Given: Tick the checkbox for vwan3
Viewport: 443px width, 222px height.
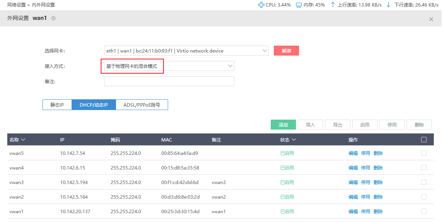Looking at the screenshot, I should [x=423, y=182].
